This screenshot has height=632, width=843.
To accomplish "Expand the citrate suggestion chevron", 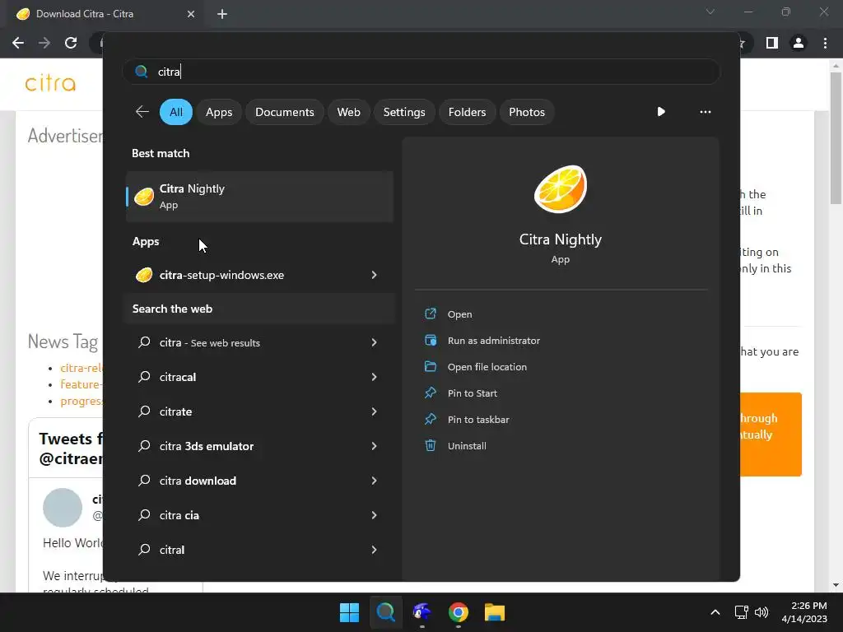I will (x=375, y=411).
